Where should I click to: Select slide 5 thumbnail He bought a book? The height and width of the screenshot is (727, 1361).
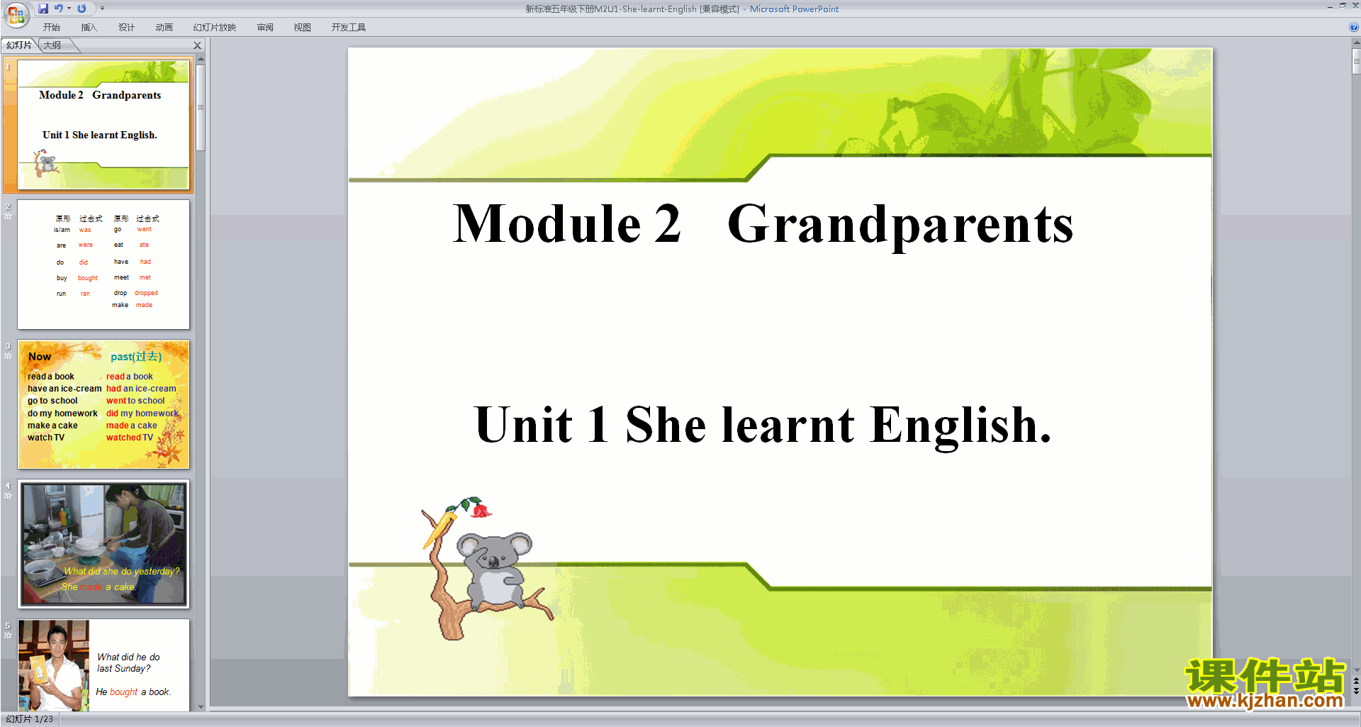[x=103, y=665]
